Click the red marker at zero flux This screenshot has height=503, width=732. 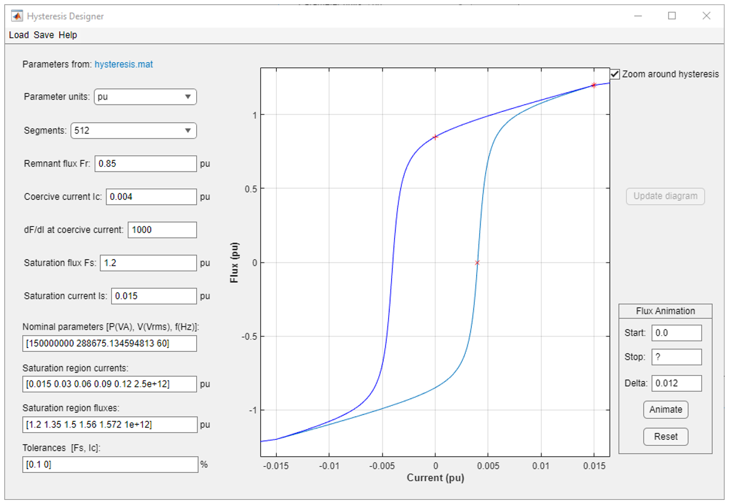click(x=477, y=261)
